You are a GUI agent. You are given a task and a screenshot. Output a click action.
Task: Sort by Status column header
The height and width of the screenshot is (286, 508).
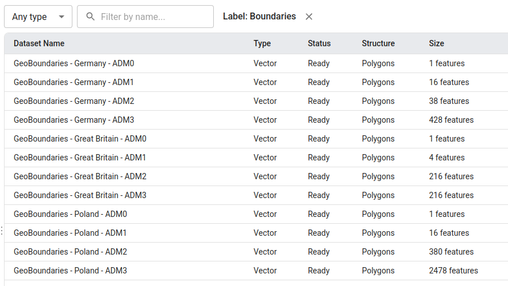(319, 43)
